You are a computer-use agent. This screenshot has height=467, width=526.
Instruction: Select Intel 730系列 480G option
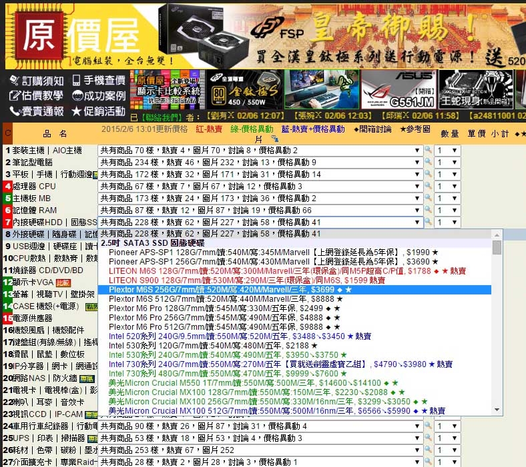click(294, 374)
